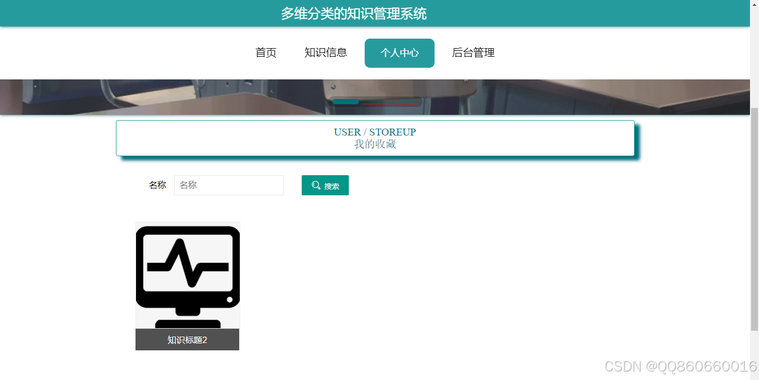Click the teal 个人中心 highlighted nav icon button
759x380 pixels.
[399, 53]
